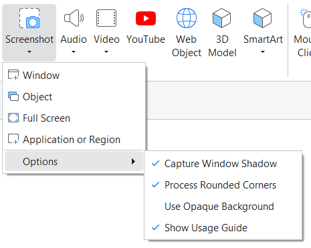This screenshot has width=311, height=248.
Task: Toggle Capture Window Shadow option
Action: pyautogui.click(x=223, y=164)
